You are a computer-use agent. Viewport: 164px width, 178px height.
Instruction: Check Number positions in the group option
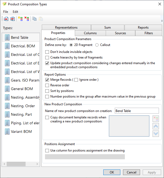coord(47,96)
